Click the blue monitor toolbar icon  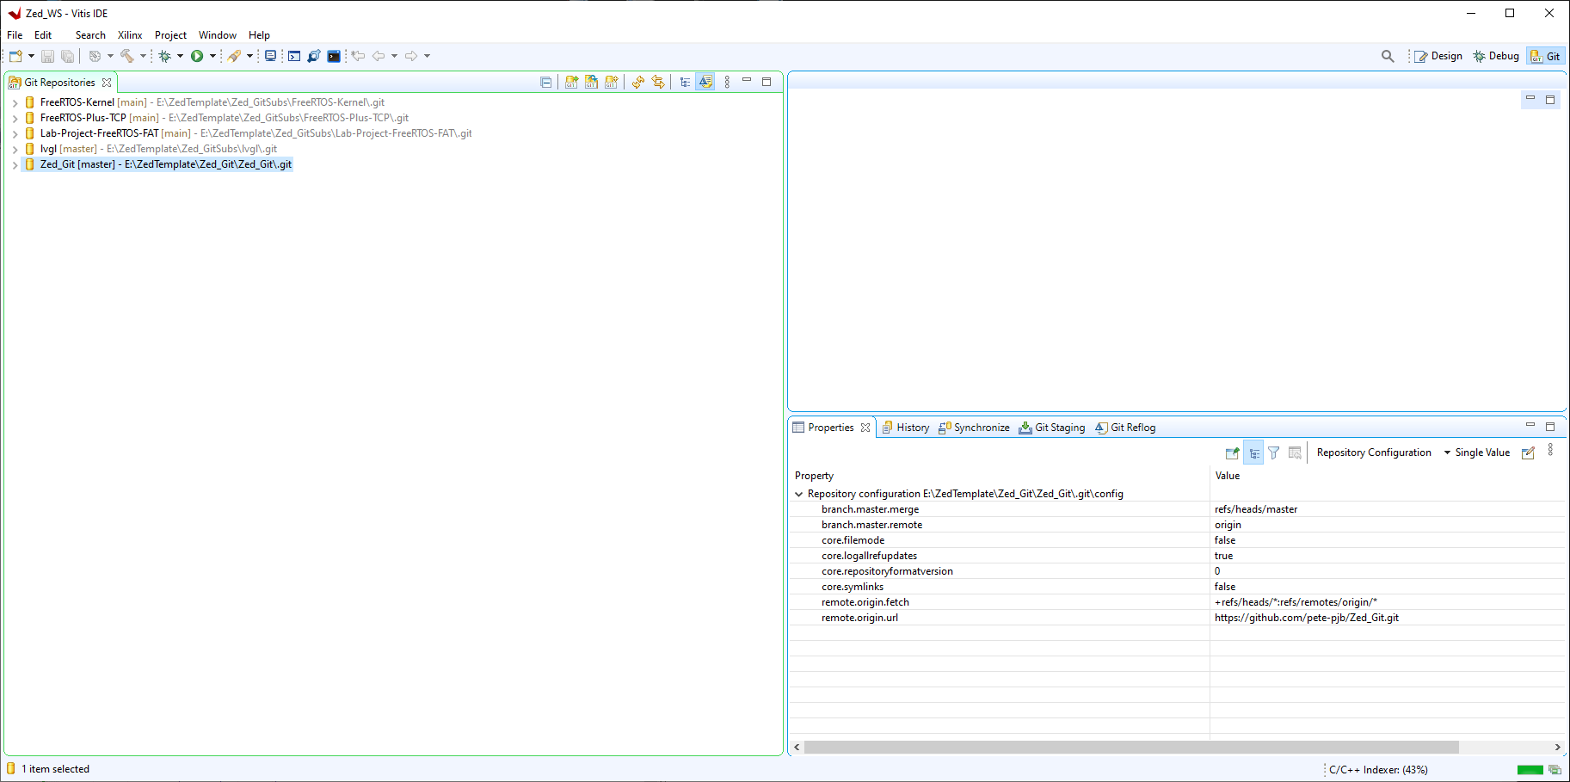point(270,56)
